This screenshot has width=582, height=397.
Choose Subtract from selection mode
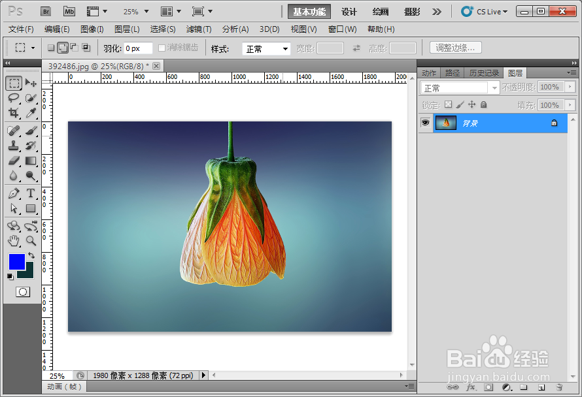tap(75, 48)
